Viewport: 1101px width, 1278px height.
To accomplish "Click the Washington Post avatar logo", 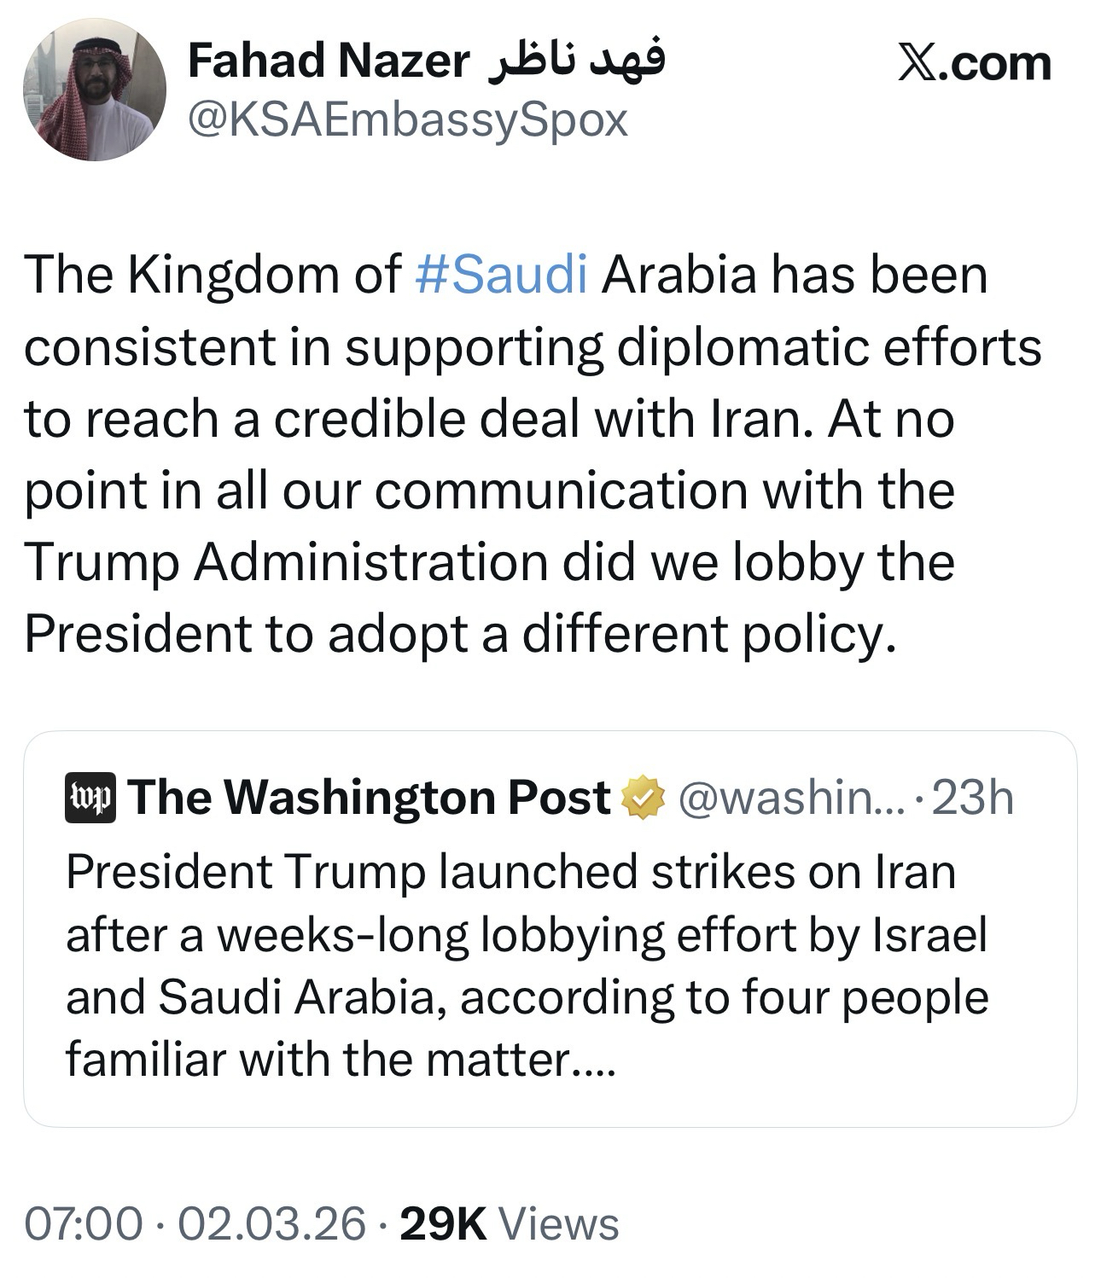I will coord(90,798).
